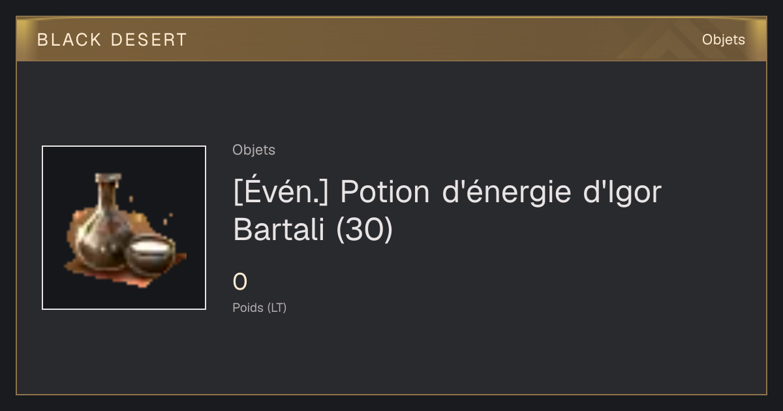Screen dimensions: 783x411
Task: Open the Objets link in the gold header
Action: click(724, 40)
